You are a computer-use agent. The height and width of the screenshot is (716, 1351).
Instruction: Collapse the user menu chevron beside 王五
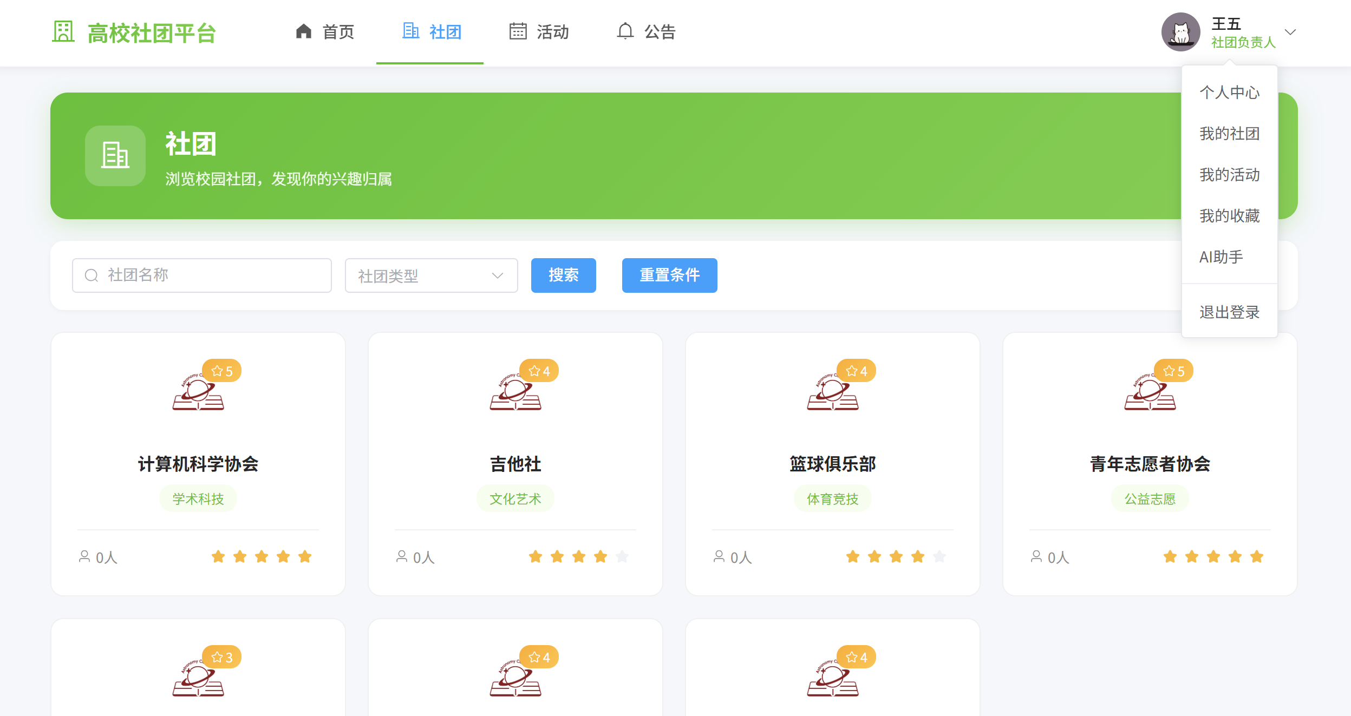coord(1290,32)
